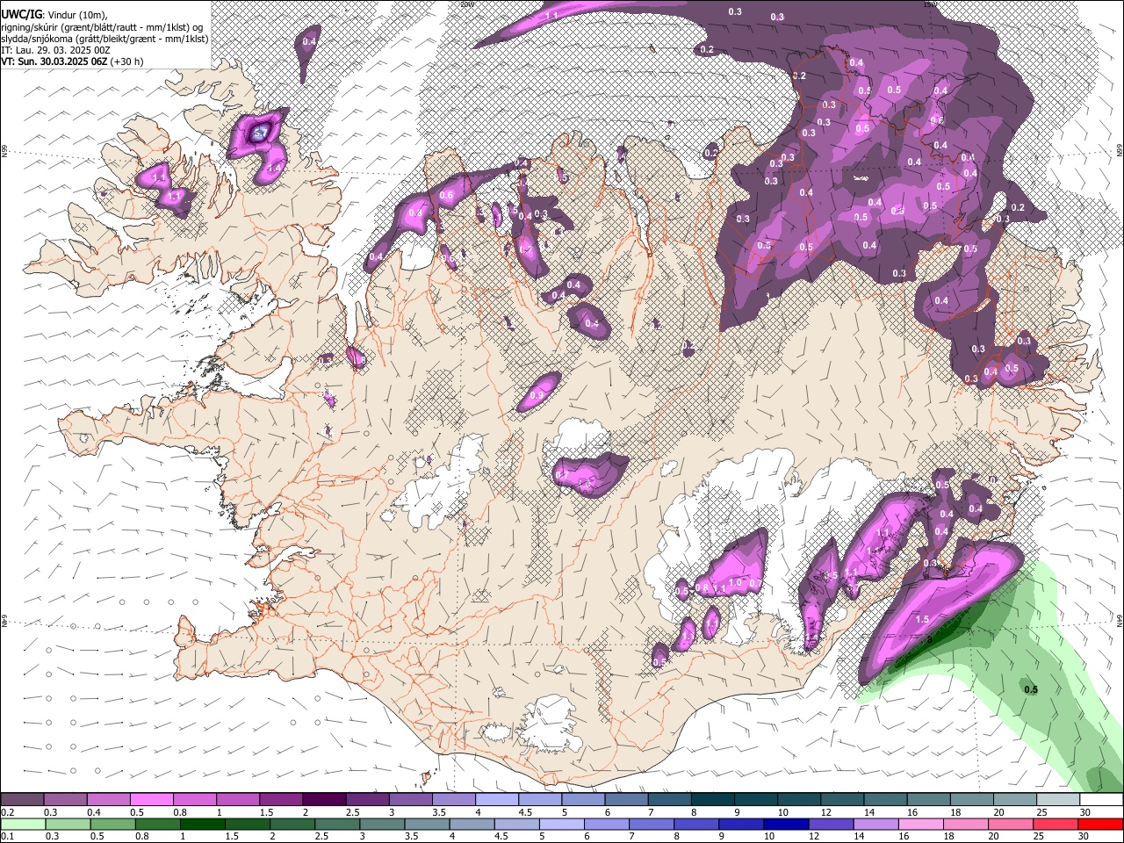Select the snow legend swatch labeled 0.3
Viewport: 1124px width, 843px height.
pyautogui.click(x=65, y=800)
